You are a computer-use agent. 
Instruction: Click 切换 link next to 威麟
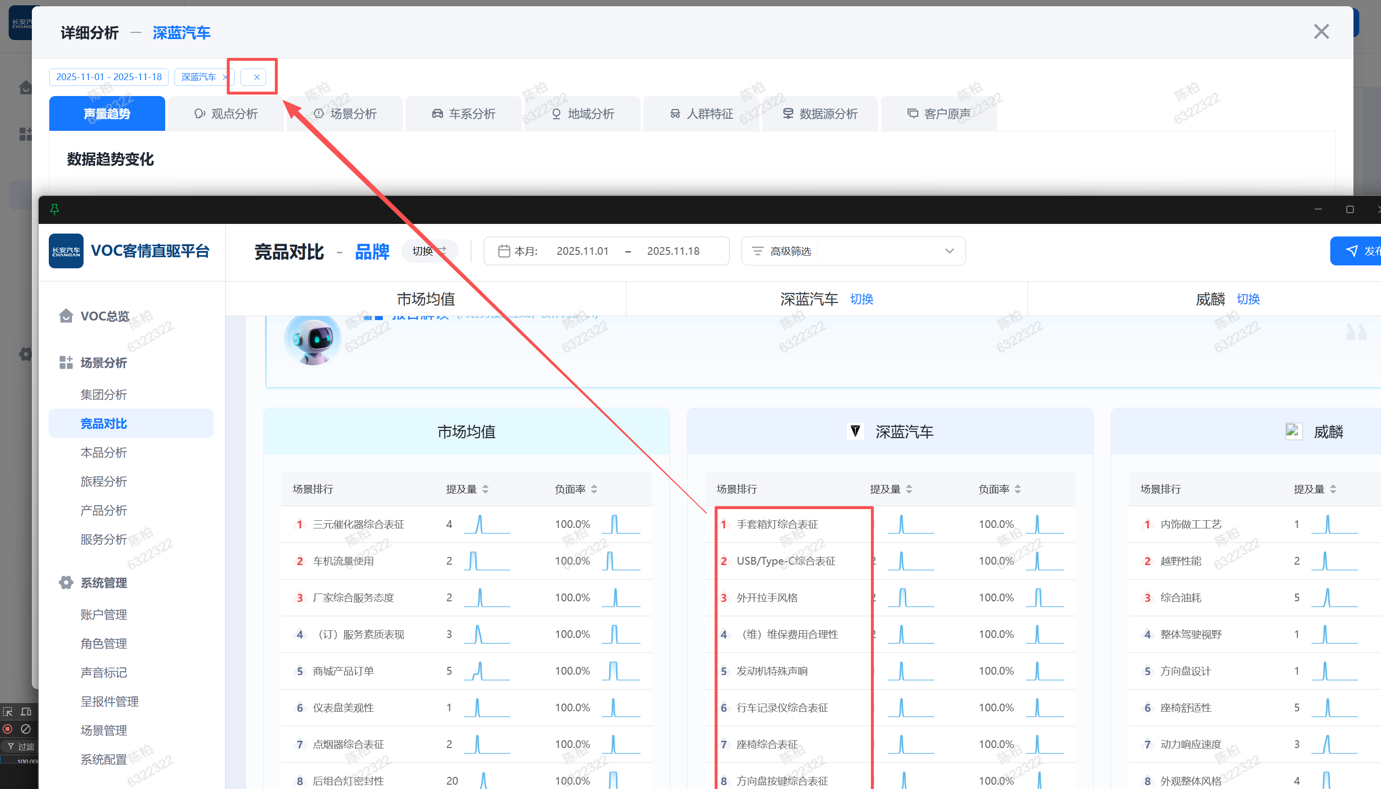click(1248, 299)
